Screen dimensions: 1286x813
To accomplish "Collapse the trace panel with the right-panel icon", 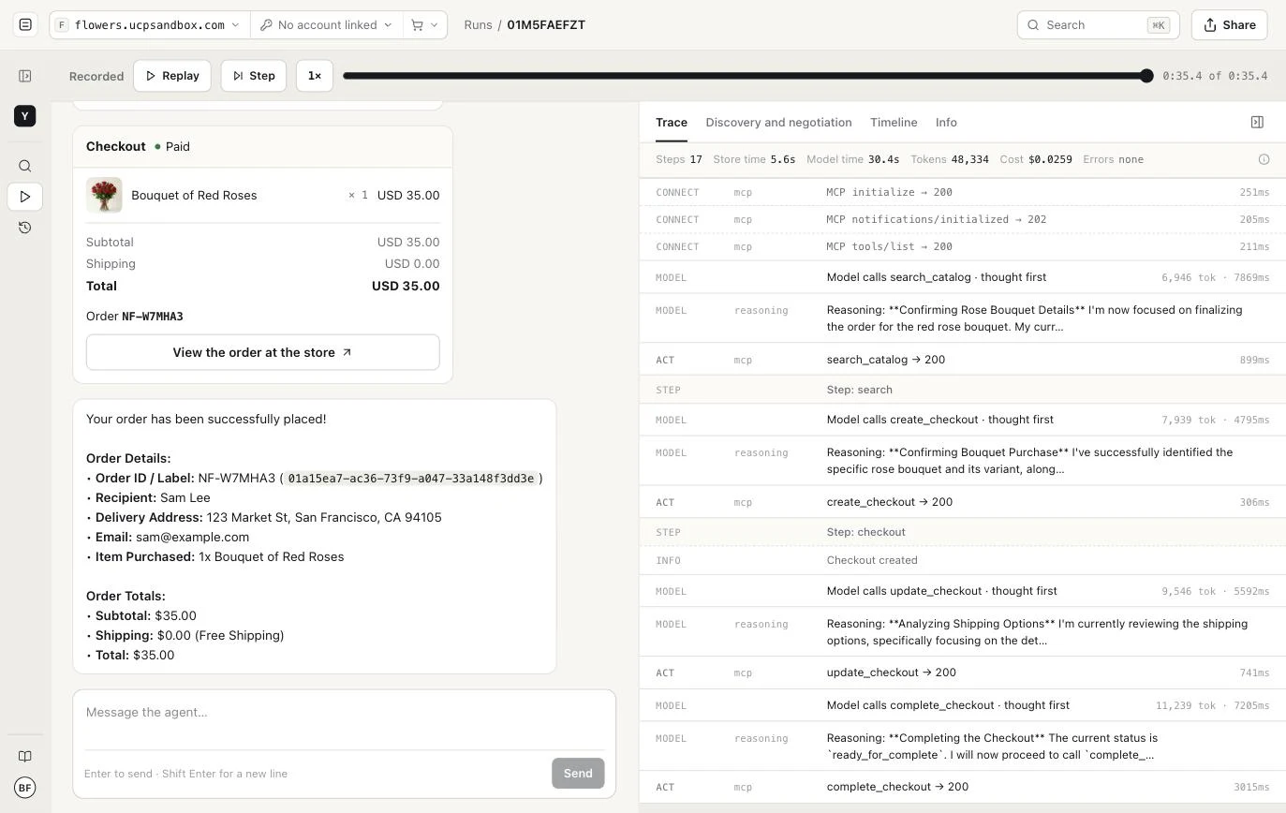I will click(x=1257, y=123).
